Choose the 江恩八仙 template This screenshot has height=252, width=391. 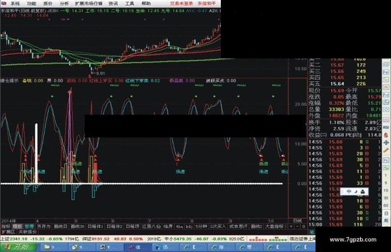point(152,226)
